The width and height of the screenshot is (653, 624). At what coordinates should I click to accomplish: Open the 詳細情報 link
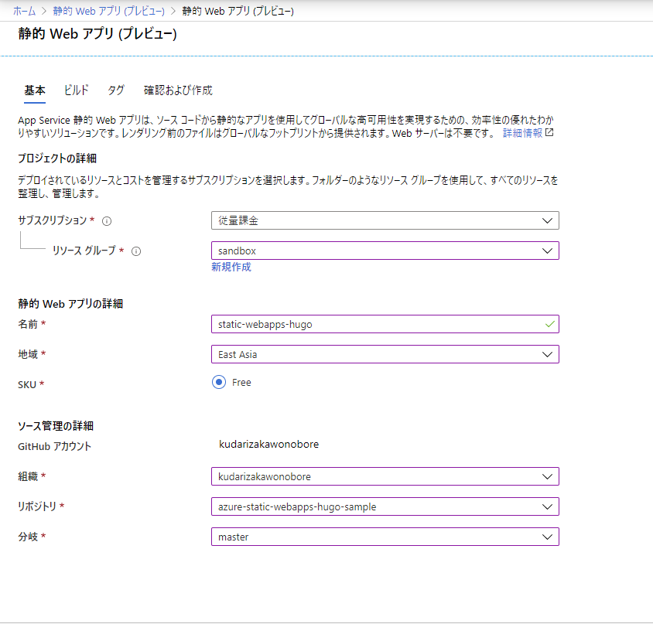click(522, 133)
